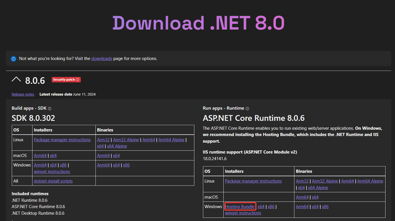Screen dimensions: 395x221
Task: Open the downloads page link in banner
Action: tap(101, 59)
